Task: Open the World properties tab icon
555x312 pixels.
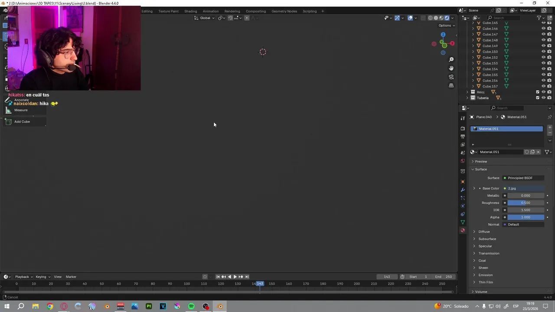Action: pos(463,161)
